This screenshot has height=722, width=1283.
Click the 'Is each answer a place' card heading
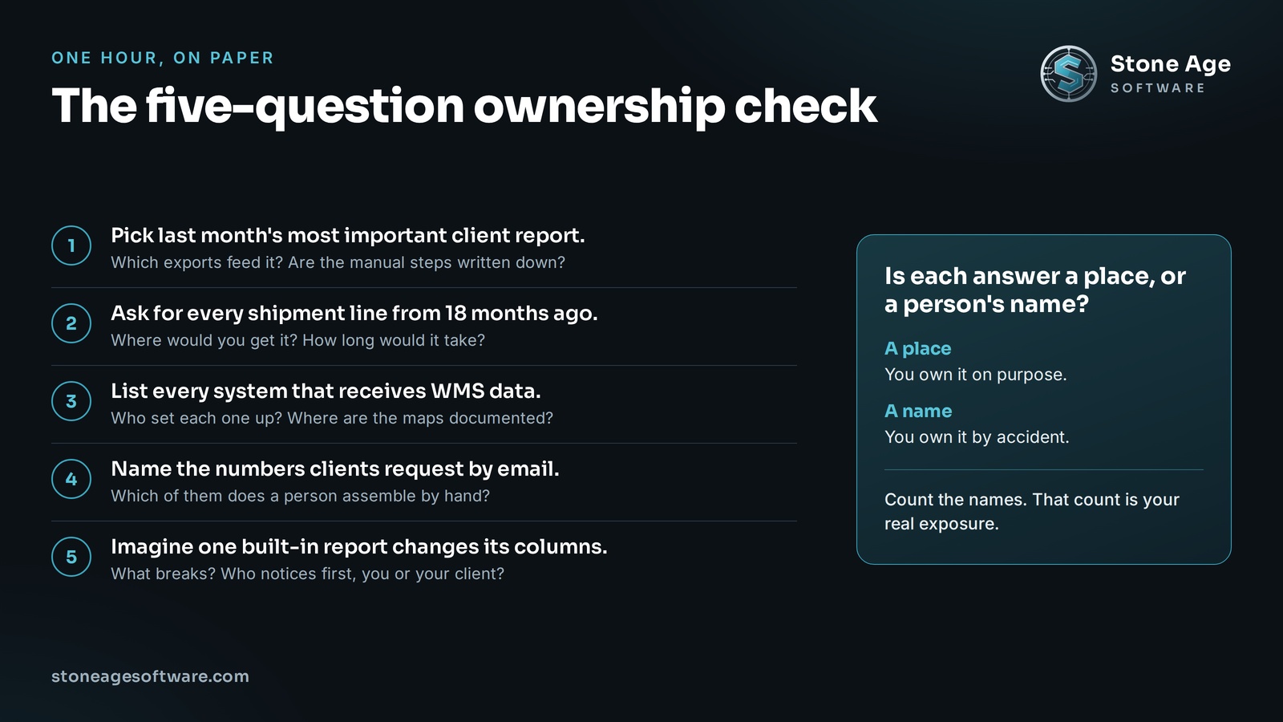(1035, 290)
